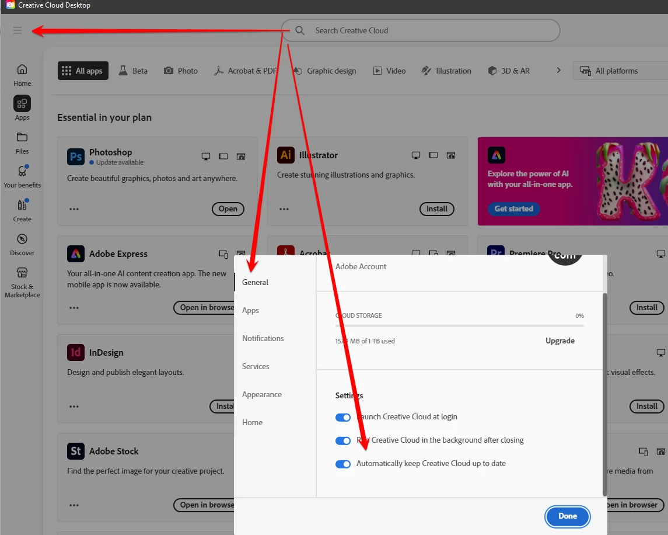Open InDesign more options ellipsis

point(74,407)
